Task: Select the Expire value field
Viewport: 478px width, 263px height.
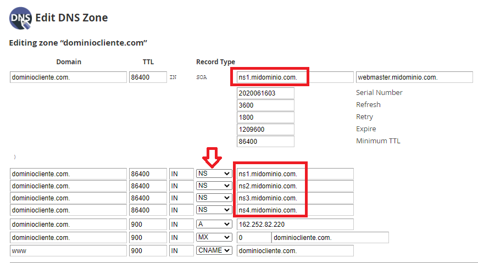Action: pyautogui.click(x=265, y=130)
